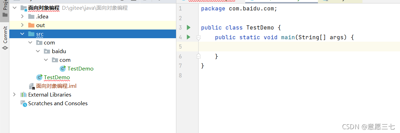This screenshot has width=400, height=133.
Task: Place cursor on the highlighted empty line 5
Action: click(x=299, y=47)
